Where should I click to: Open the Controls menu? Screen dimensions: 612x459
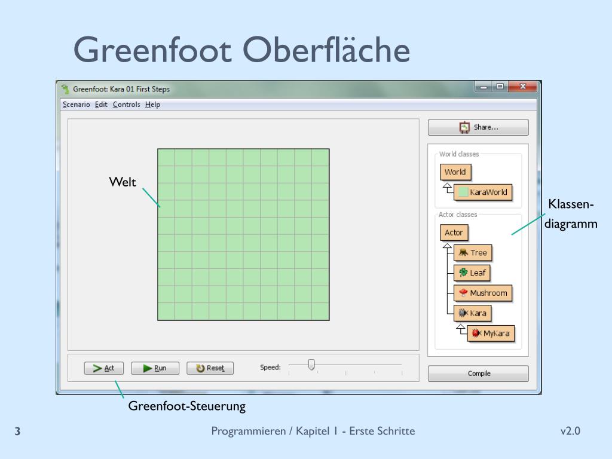coord(127,105)
